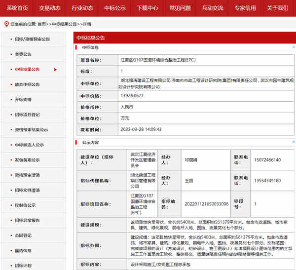Image resolution: width=296 pixels, height=270 pixels.
Task: Click the 价格单位 label cell
Action: [98, 118]
